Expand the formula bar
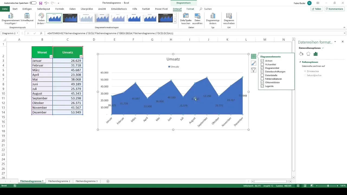Viewport: 347px width, 195px height. 345,33
